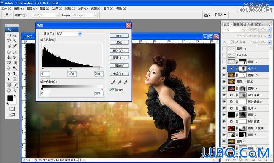
Task: Show the 图层 16 layer
Action: pyautogui.click(x=224, y=48)
